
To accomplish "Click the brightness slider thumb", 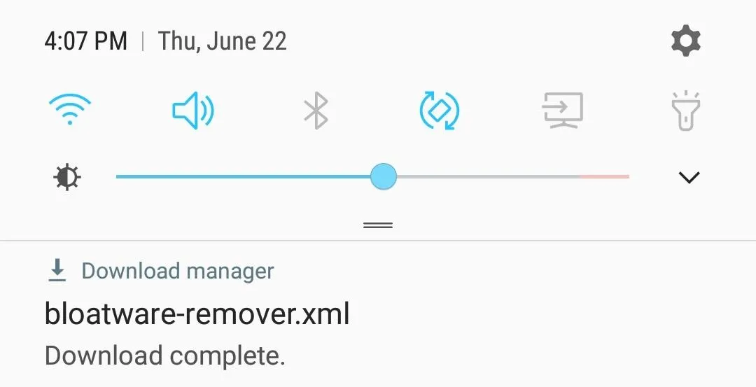I will (x=384, y=176).
